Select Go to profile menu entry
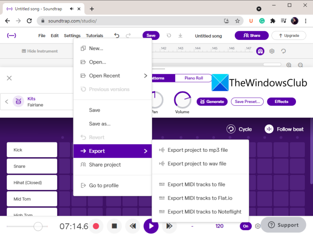This screenshot has height=236, width=313. tap(113, 185)
